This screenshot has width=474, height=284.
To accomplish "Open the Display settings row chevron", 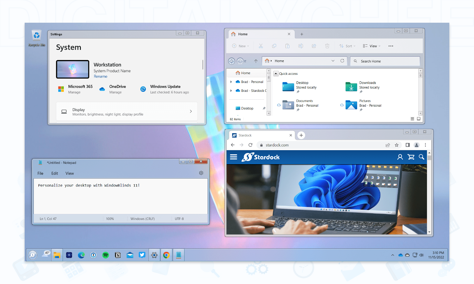I will click(x=191, y=111).
